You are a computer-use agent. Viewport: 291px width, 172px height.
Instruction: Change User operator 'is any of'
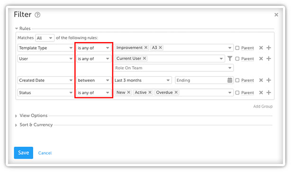tap(94, 59)
